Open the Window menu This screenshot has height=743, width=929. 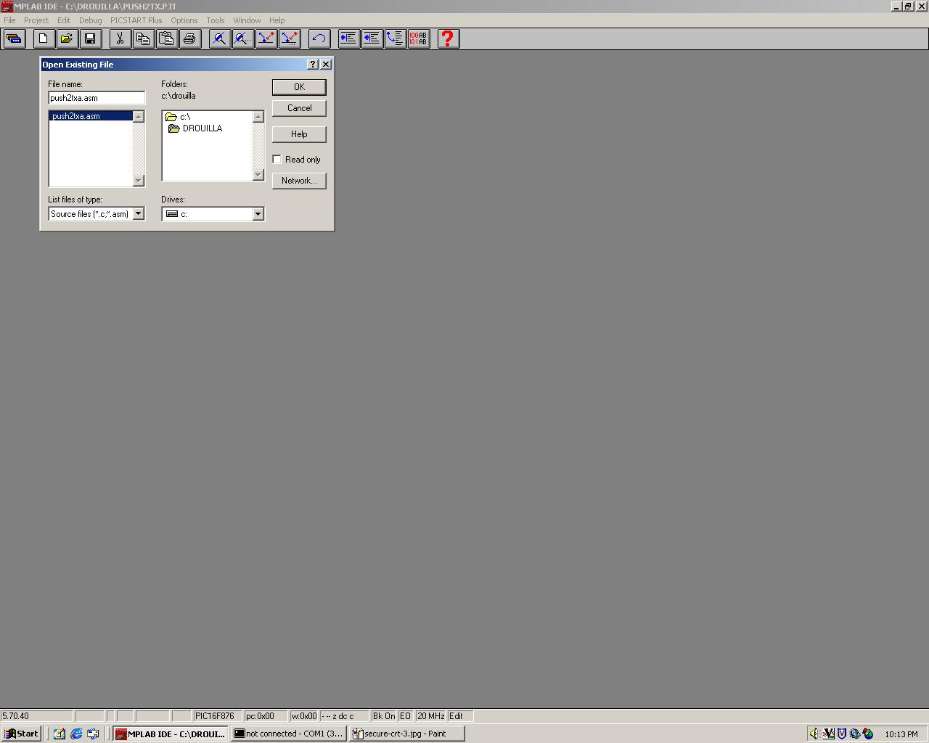point(247,20)
